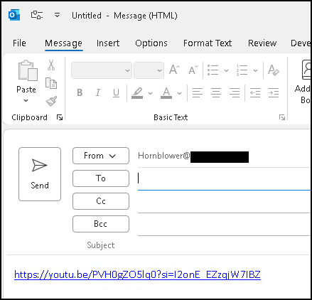Go to the Format Text tab
Viewport: 312px width, 300px height.
tap(208, 43)
